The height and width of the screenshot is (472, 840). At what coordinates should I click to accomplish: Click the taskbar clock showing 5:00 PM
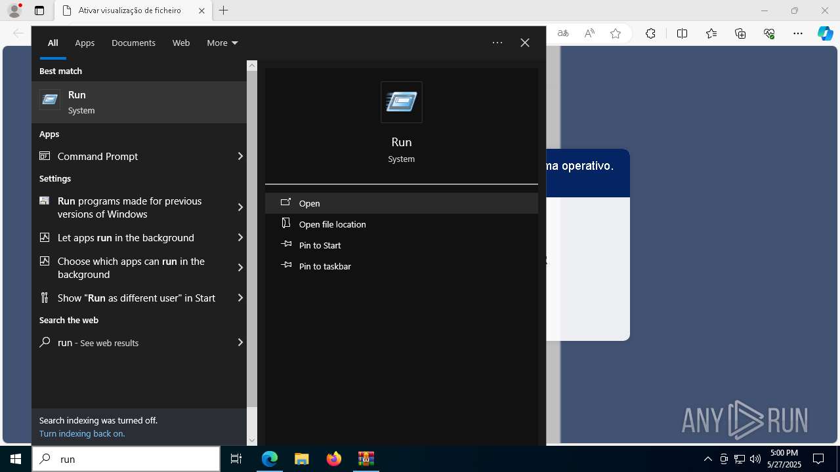(x=784, y=459)
